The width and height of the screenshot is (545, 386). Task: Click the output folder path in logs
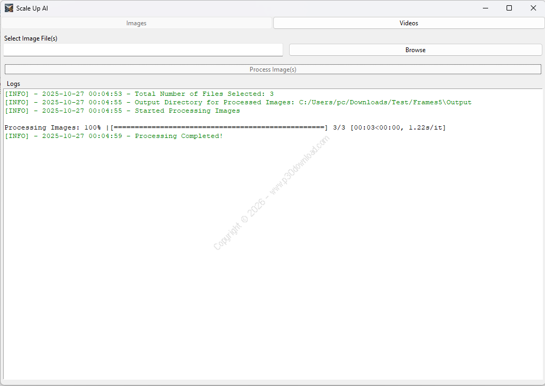click(385, 102)
